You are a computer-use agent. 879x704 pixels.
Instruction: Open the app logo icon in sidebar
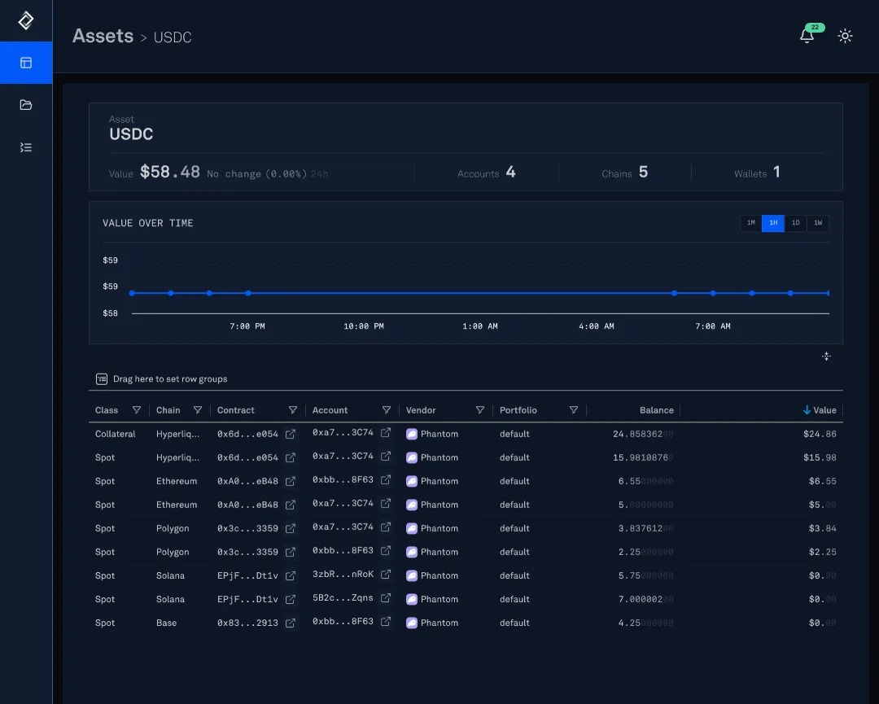coord(25,20)
